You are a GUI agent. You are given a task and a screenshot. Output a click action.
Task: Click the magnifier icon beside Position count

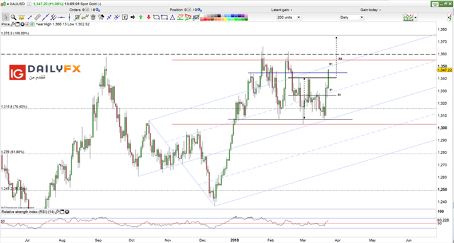click(199, 10)
